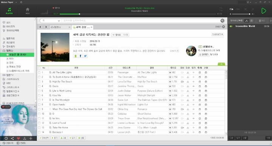This screenshot has width=272, height=146.
Task: Collapse playlist header with green chevron
Action: pyautogui.click(x=221, y=64)
